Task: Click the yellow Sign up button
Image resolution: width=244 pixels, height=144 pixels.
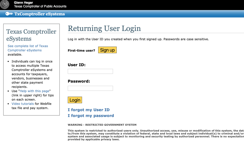Action: click(107, 50)
